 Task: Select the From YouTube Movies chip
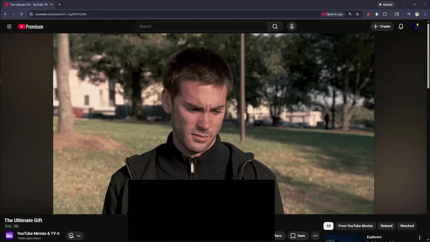[355, 226]
